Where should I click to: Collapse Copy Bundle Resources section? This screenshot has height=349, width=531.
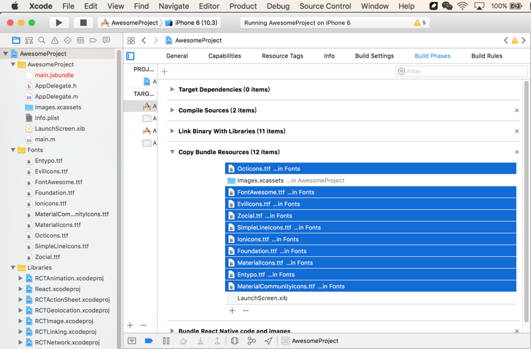click(x=172, y=152)
